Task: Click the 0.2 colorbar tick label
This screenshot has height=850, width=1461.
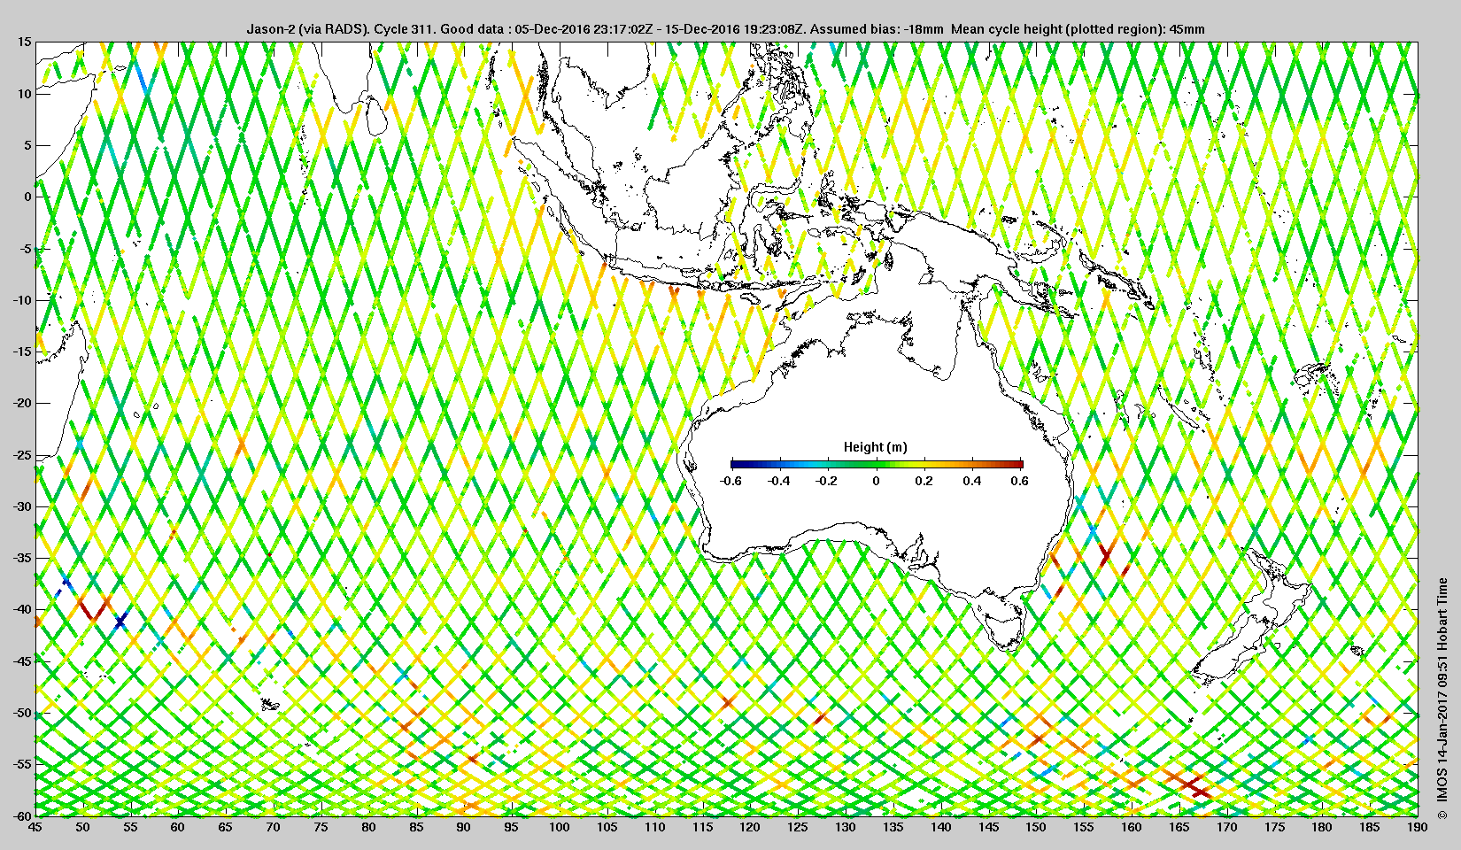Action: click(924, 482)
